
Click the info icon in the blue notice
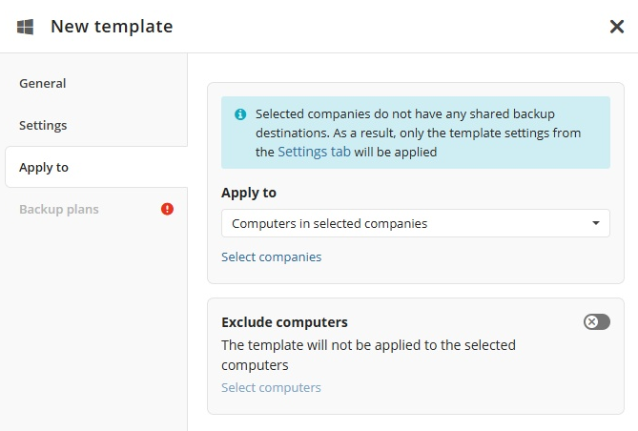240,114
